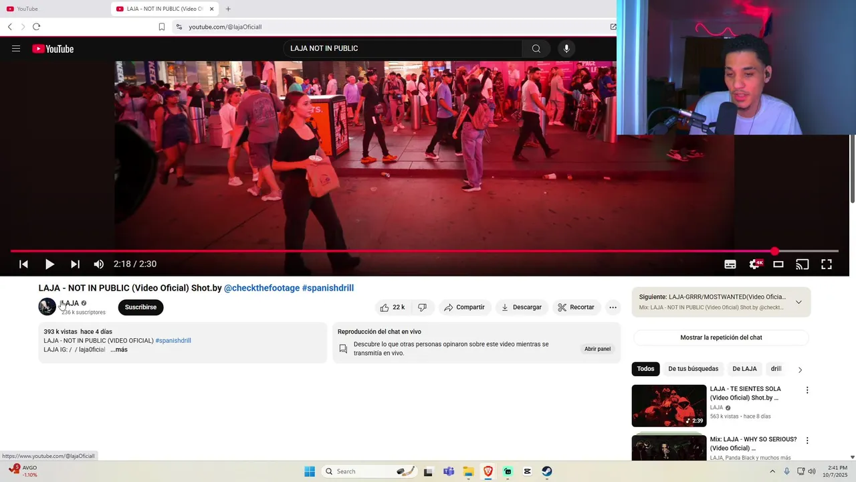Switch to the first YouTube tab
Viewport: 856px width, 482px height.
point(53,9)
